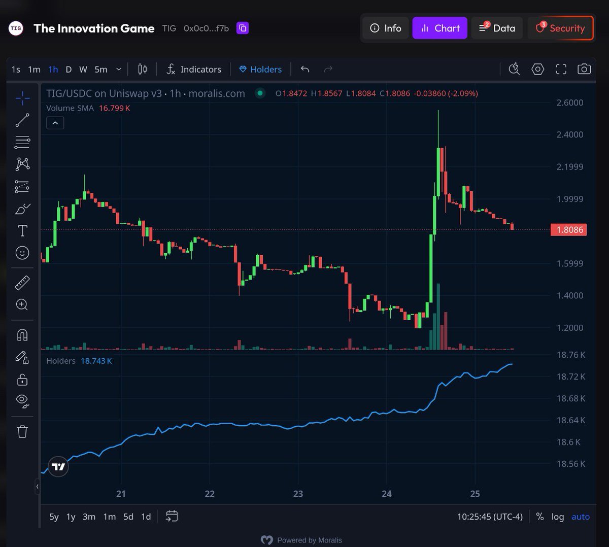Undo the last chart action
The height and width of the screenshot is (547, 609).
[x=305, y=69]
